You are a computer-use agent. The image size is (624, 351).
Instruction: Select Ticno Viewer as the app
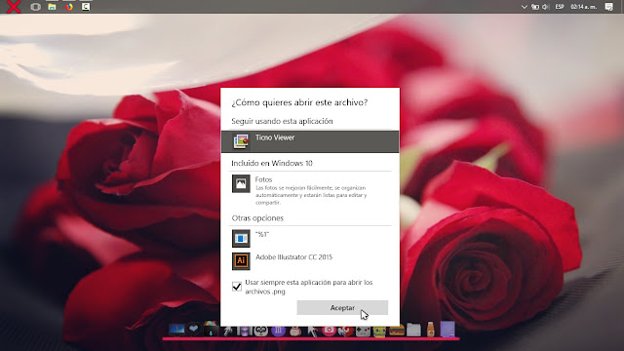310,141
